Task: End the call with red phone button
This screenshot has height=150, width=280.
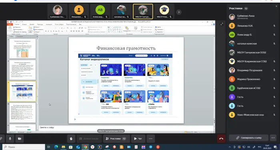Action: [221, 138]
